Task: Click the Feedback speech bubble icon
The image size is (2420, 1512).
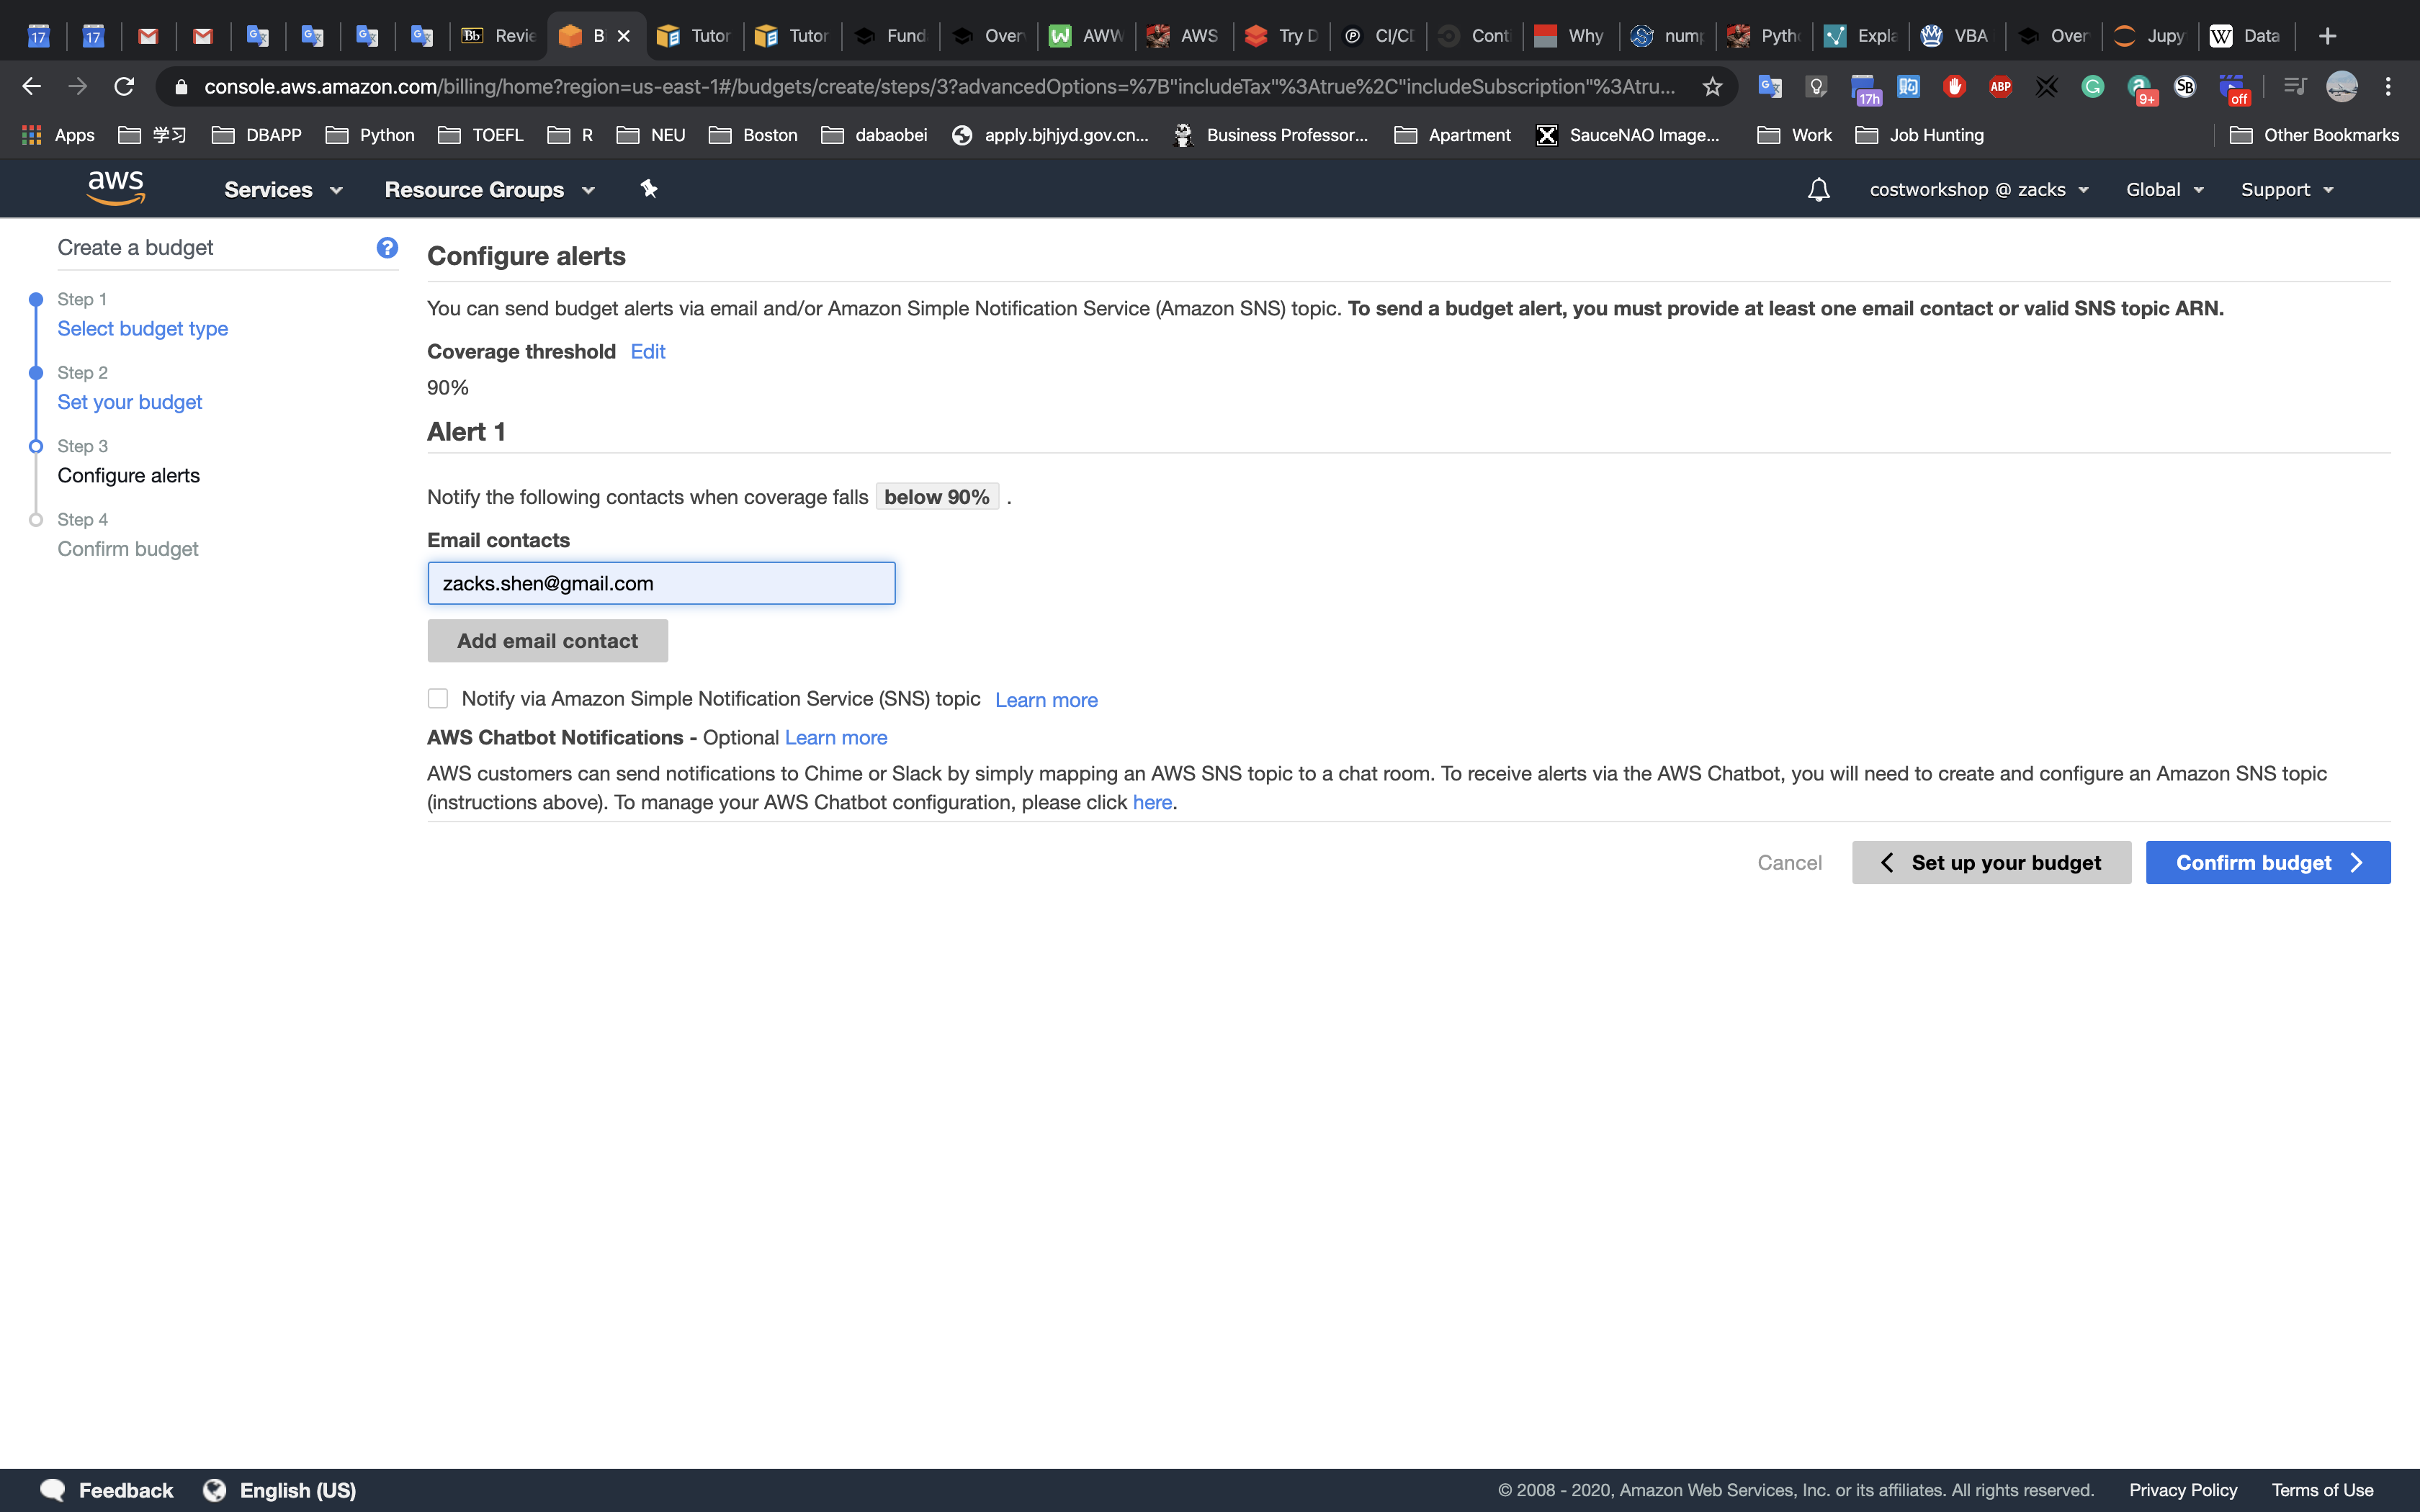Action: tap(53, 1490)
